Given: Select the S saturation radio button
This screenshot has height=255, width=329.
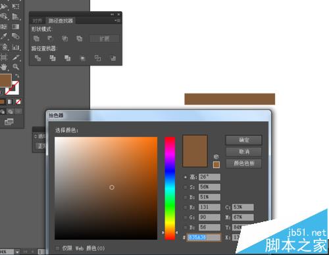Looking at the screenshot, I should point(186,187).
